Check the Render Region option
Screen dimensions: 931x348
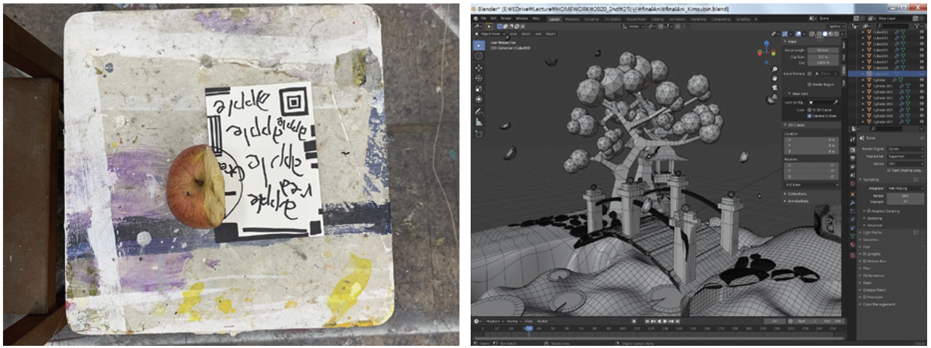pyautogui.click(x=809, y=85)
